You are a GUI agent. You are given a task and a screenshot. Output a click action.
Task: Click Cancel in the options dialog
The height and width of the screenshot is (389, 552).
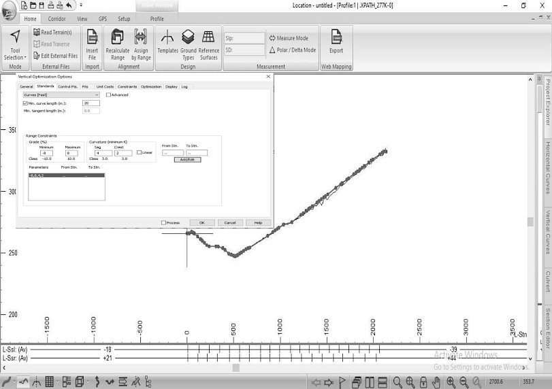click(230, 222)
